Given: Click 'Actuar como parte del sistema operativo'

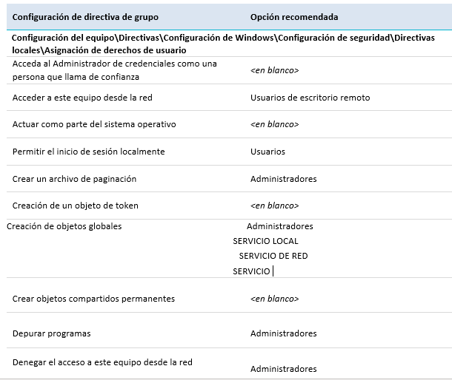Looking at the screenshot, I should 94,124.
